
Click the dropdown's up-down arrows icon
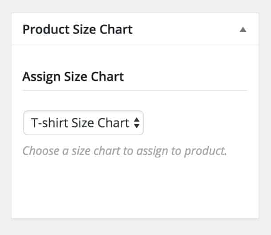[136, 123]
